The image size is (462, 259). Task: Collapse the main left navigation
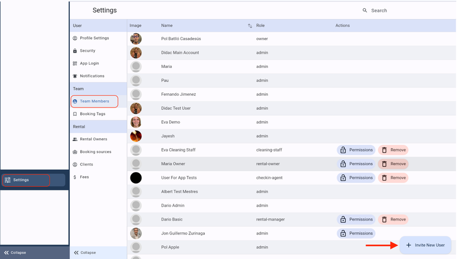pos(15,252)
